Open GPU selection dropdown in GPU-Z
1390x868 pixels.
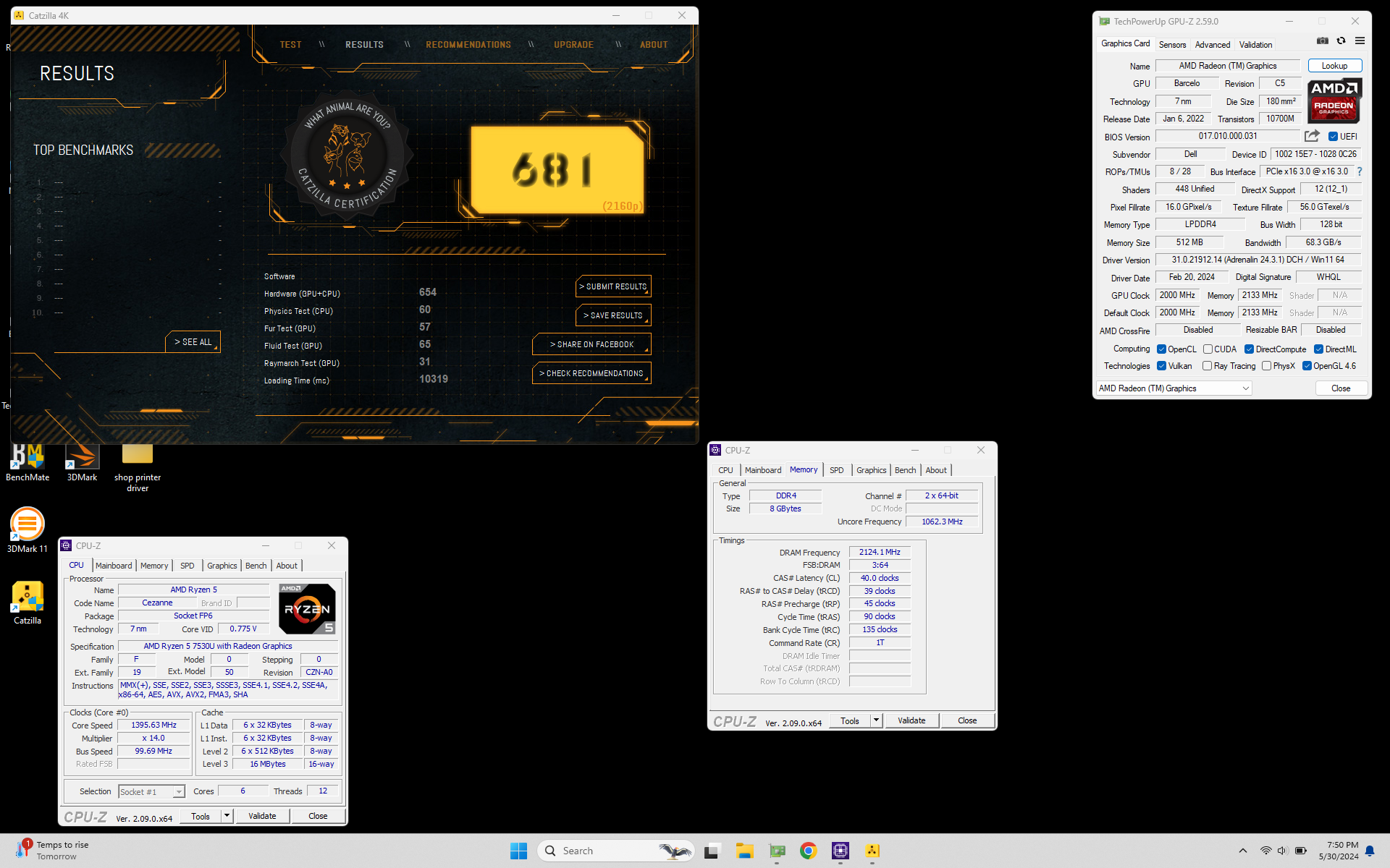pos(1174,388)
